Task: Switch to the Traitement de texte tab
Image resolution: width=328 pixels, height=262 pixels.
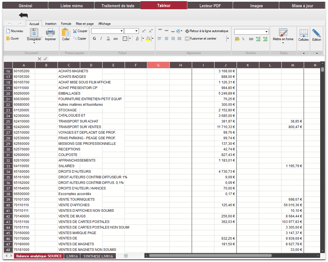Action: coord(118,6)
